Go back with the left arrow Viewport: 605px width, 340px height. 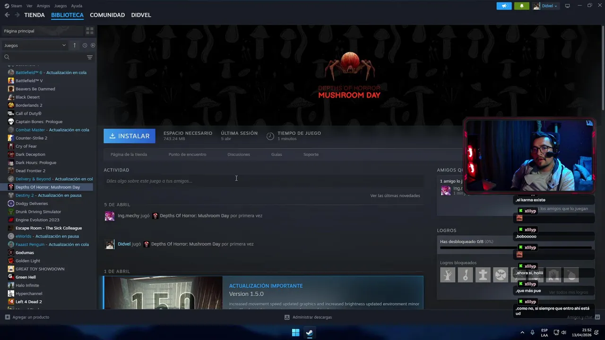7,15
